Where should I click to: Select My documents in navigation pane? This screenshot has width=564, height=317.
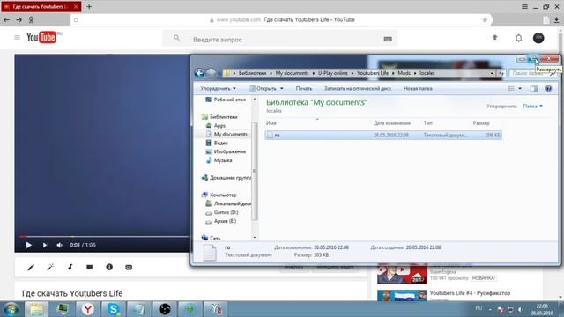(226, 134)
